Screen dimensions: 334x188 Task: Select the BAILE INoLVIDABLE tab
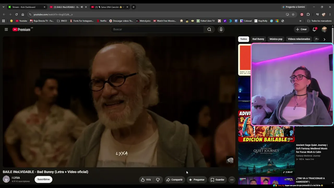[x=66, y=7]
